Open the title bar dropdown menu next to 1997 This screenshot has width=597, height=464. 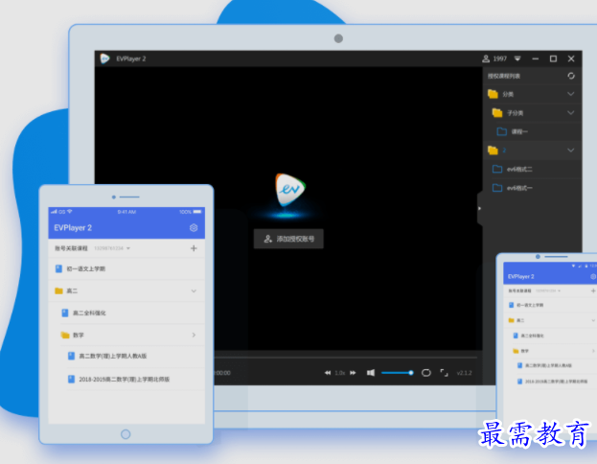(x=517, y=58)
